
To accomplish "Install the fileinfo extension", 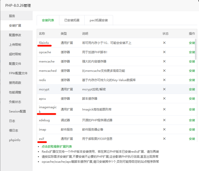I will click(192, 43).
